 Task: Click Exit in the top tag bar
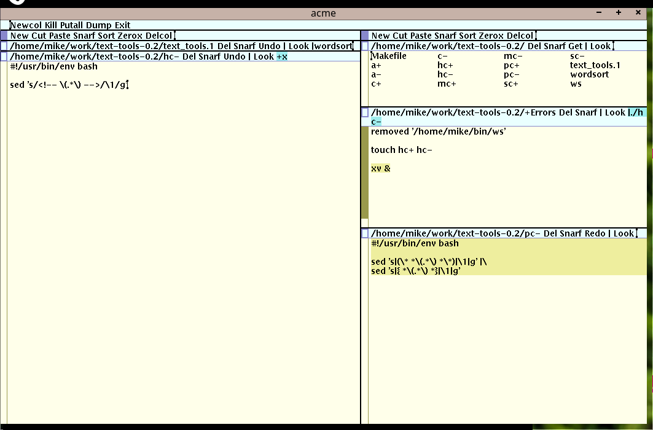point(122,25)
